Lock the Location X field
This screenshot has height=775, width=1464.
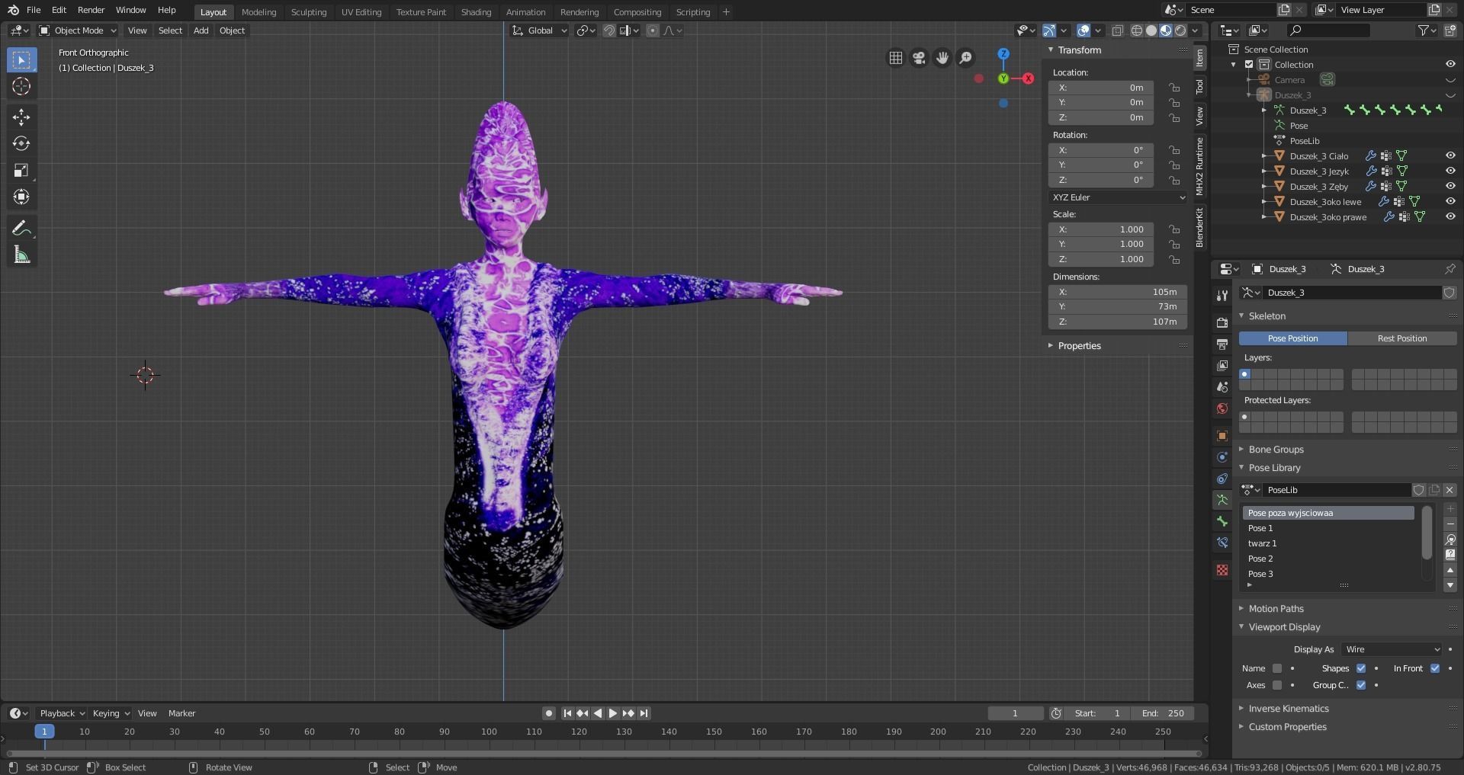point(1174,88)
